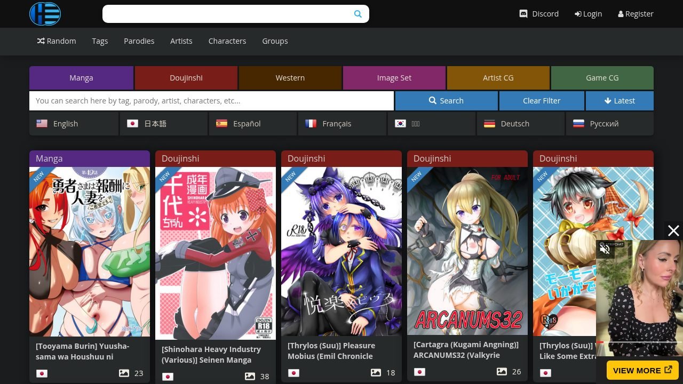Toggle the 日本語 language filter
Screen dimensions: 683x384
[x=163, y=124]
